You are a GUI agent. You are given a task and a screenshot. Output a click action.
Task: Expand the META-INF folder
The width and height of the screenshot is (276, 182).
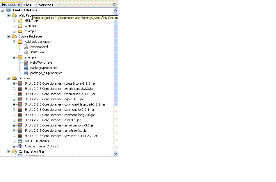14,21
